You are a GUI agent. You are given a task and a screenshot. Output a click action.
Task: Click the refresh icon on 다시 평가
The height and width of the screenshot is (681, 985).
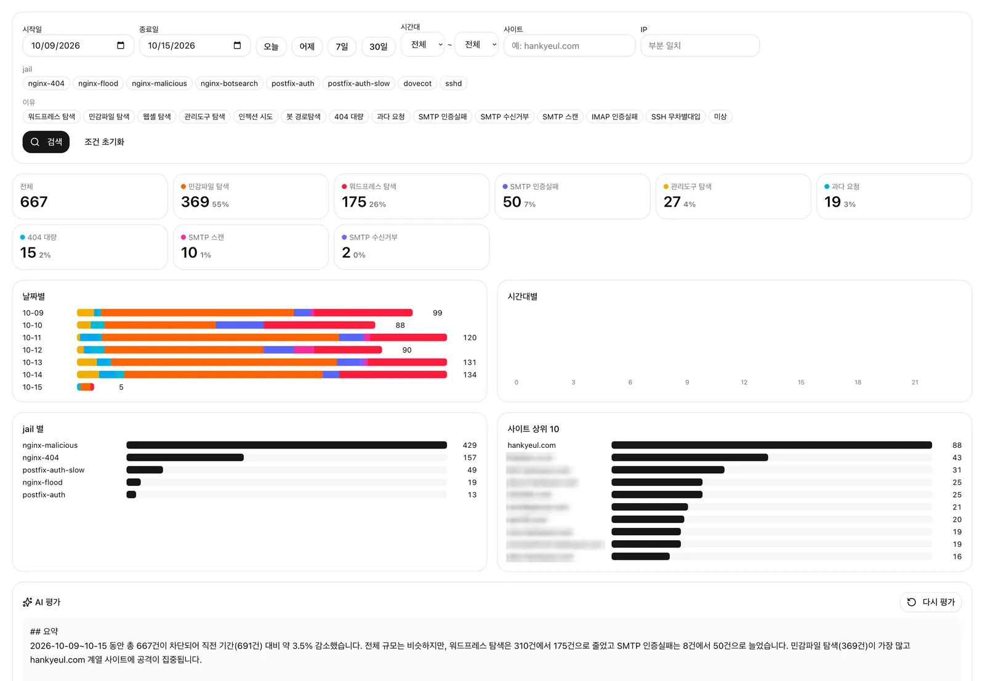tap(912, 602)
